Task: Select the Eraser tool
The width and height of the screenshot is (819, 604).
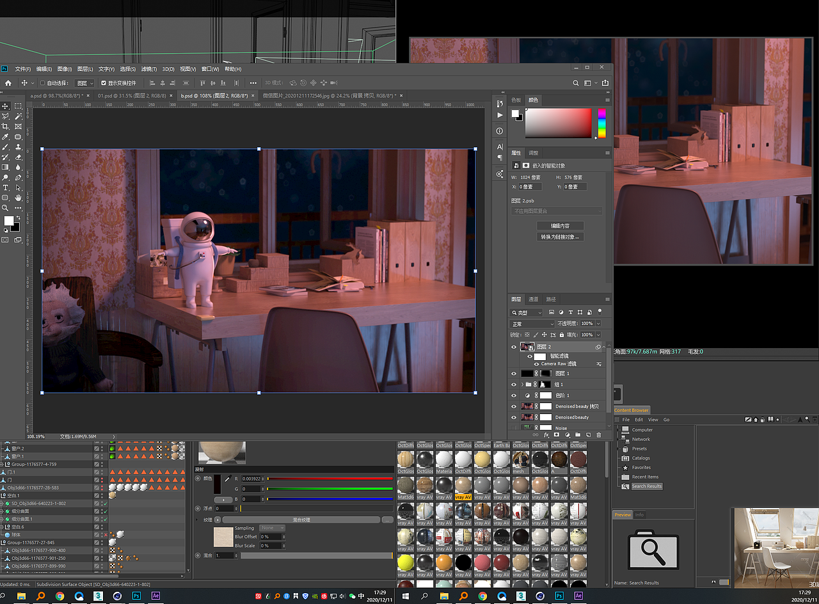Action: tap(19, 157)
